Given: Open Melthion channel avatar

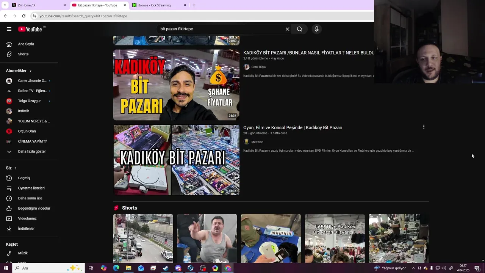Looking at the screenshot, I should pos(247,142).
